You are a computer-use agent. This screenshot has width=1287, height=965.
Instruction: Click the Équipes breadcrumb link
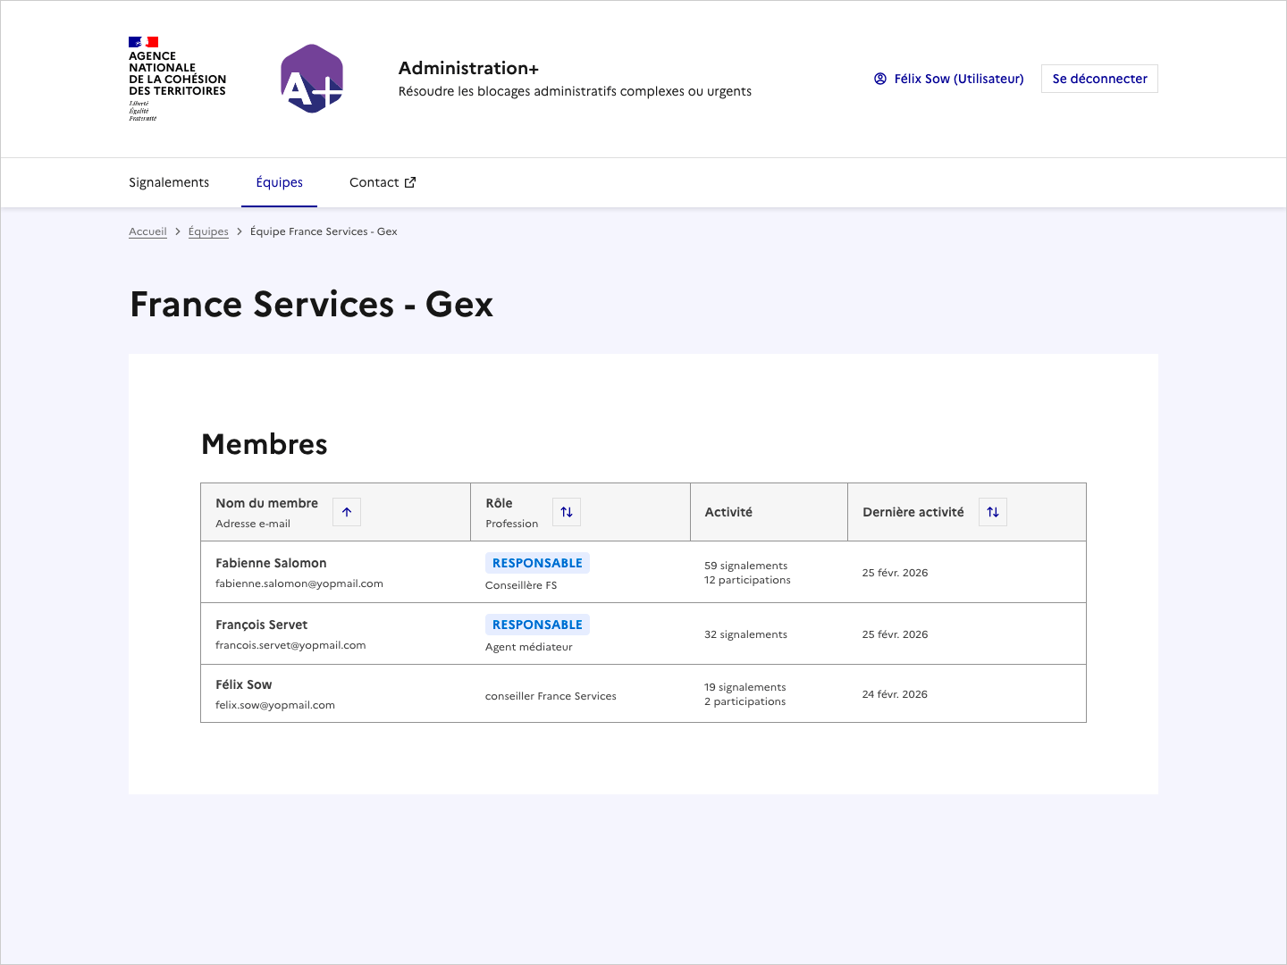tap(208, 231)
